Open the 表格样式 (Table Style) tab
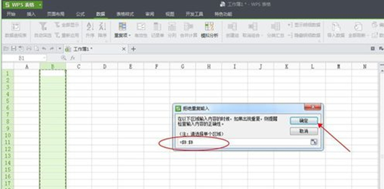Image resolution: width=384 pixels, height=189 pixels. [x=125, y=14]
